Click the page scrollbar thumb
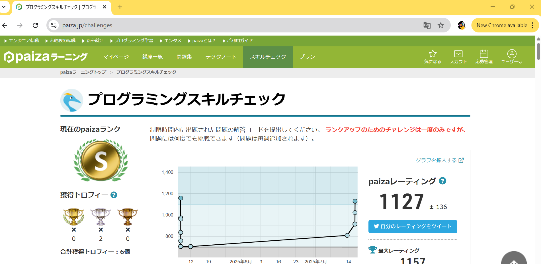Viewport: 541px width, 264px height. pyautogui.click(x=538, y=51)
